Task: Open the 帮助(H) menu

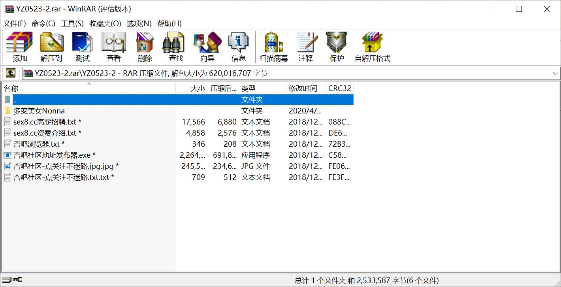Action: point(169,23)
